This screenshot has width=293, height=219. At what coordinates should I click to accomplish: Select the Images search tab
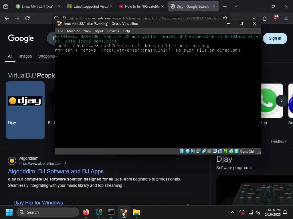(25, 56)
